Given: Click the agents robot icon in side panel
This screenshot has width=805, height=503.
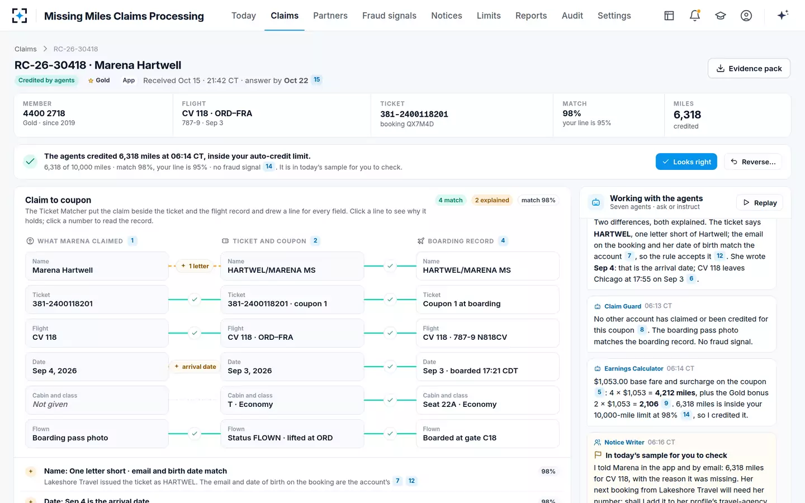Looking at the screenshot, I should pos(596,202).
